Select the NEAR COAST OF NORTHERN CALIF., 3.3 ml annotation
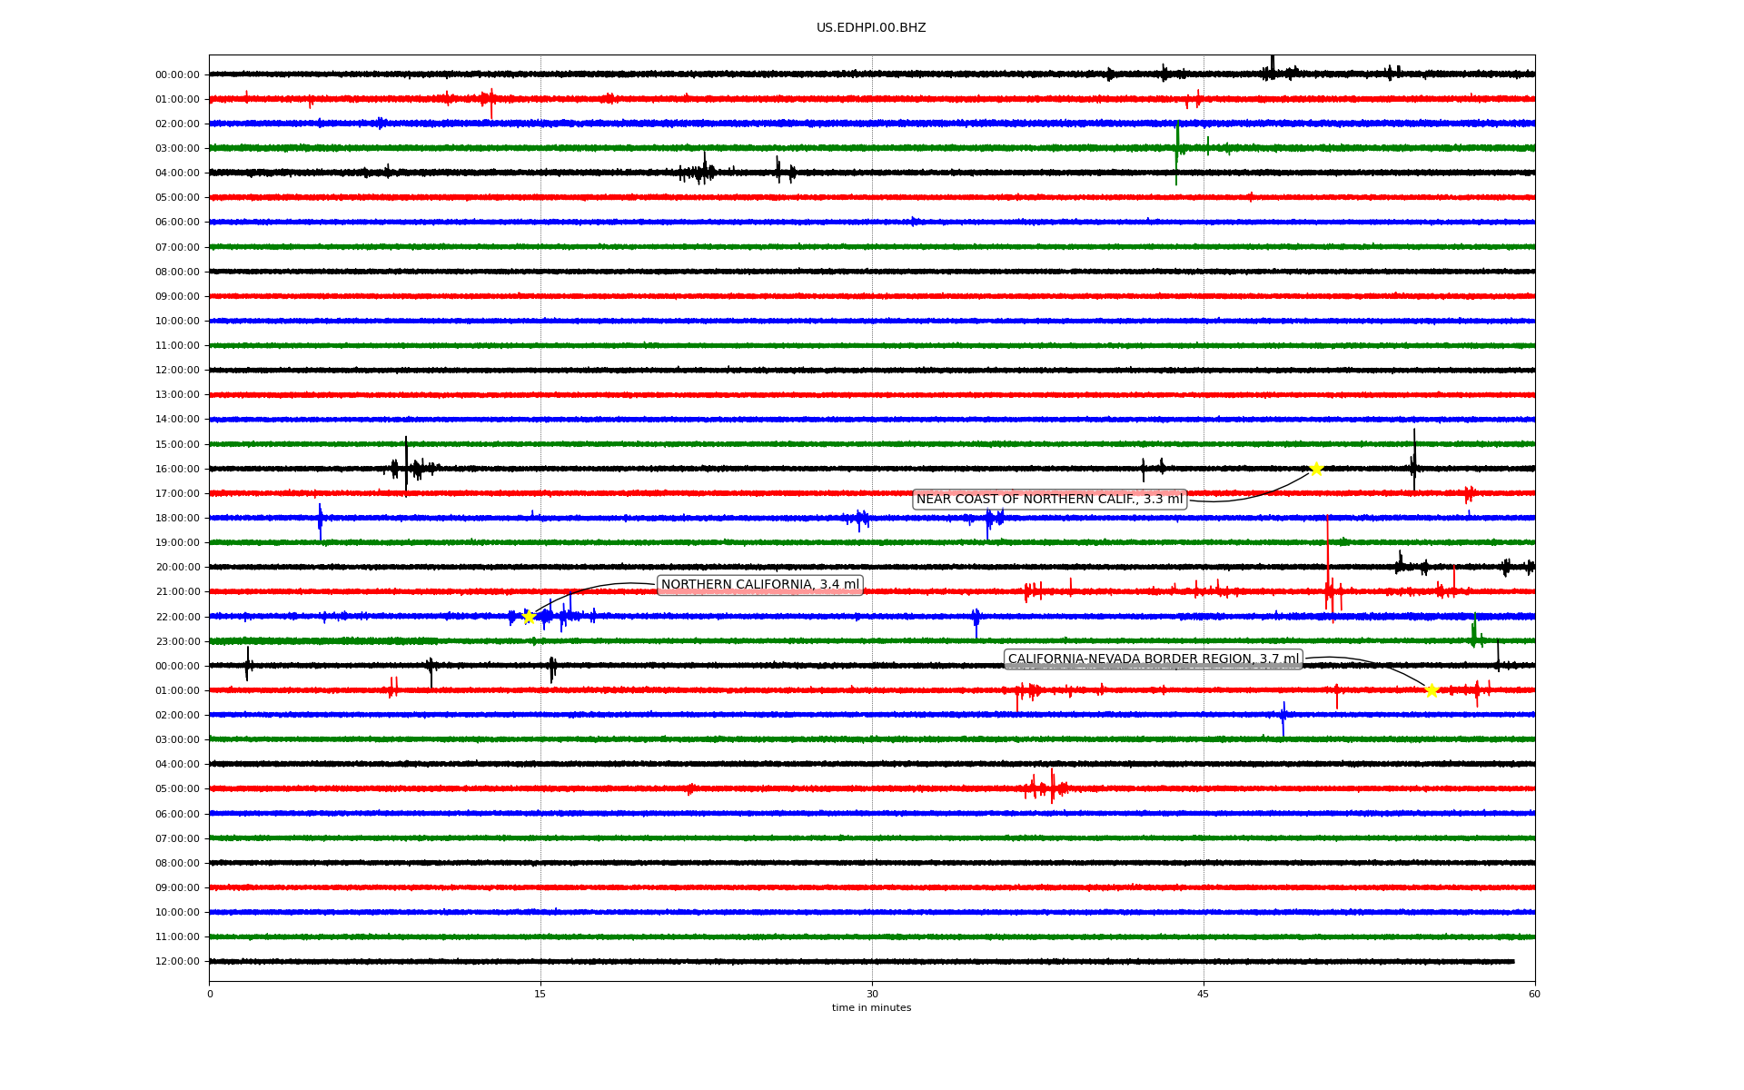The width and height of the screenshot is (1744, 1090). 1049,499
